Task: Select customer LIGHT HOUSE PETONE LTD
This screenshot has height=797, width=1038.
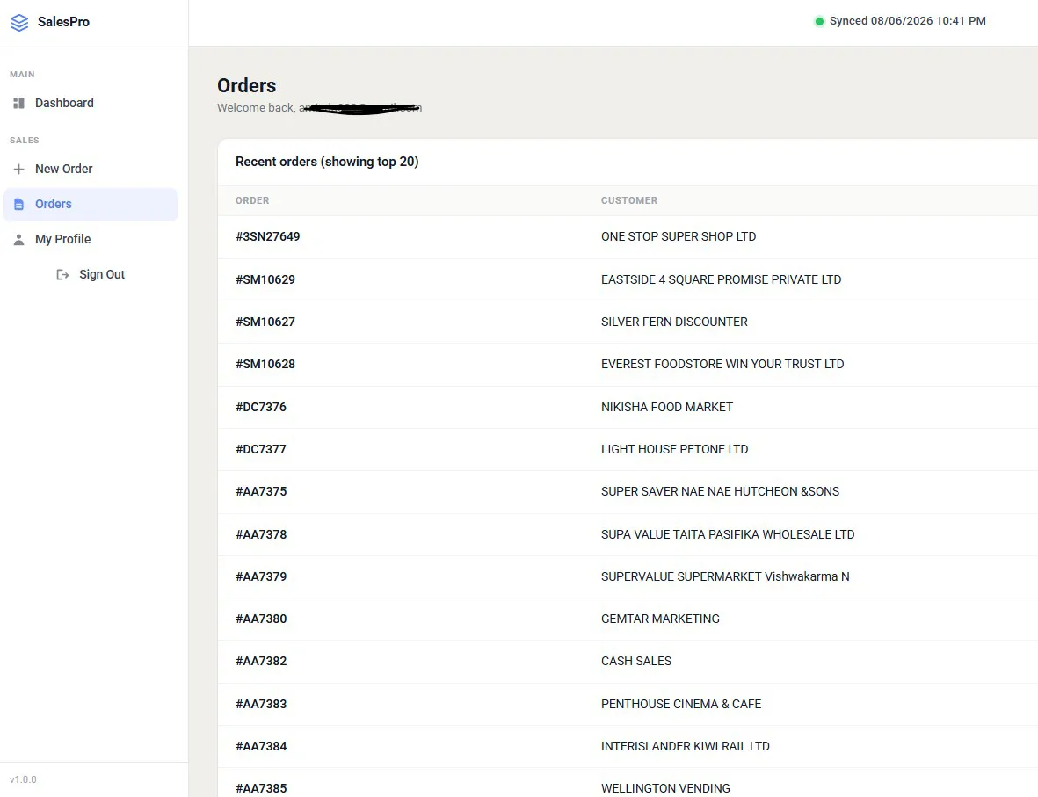Action: click(x=674, y=450)
